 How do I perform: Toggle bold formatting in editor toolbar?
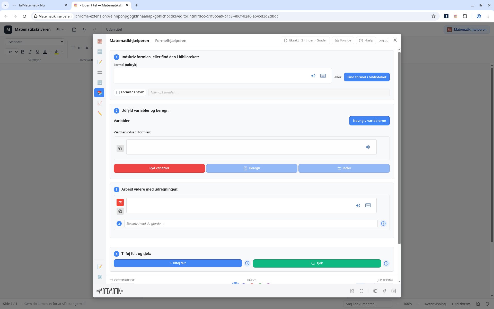pyautogui.click(x=23, y=52)
